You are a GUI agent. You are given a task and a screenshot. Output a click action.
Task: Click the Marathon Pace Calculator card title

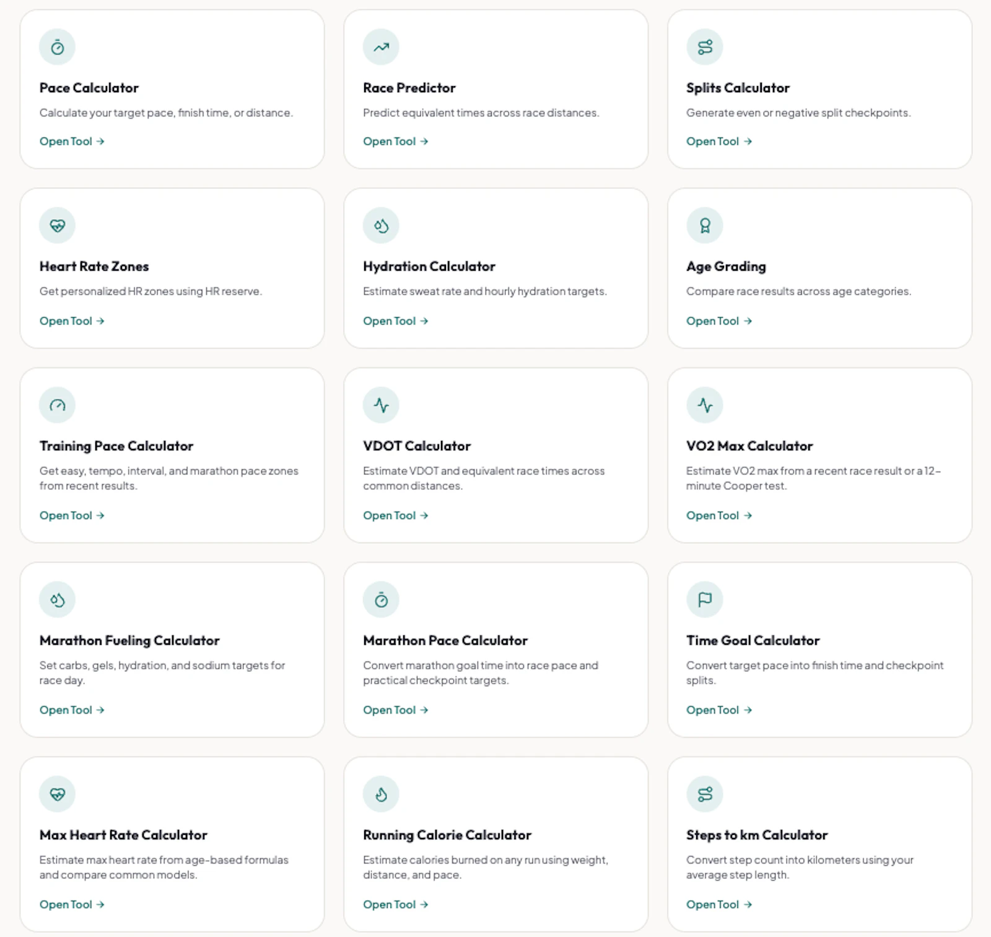(445, 640)
